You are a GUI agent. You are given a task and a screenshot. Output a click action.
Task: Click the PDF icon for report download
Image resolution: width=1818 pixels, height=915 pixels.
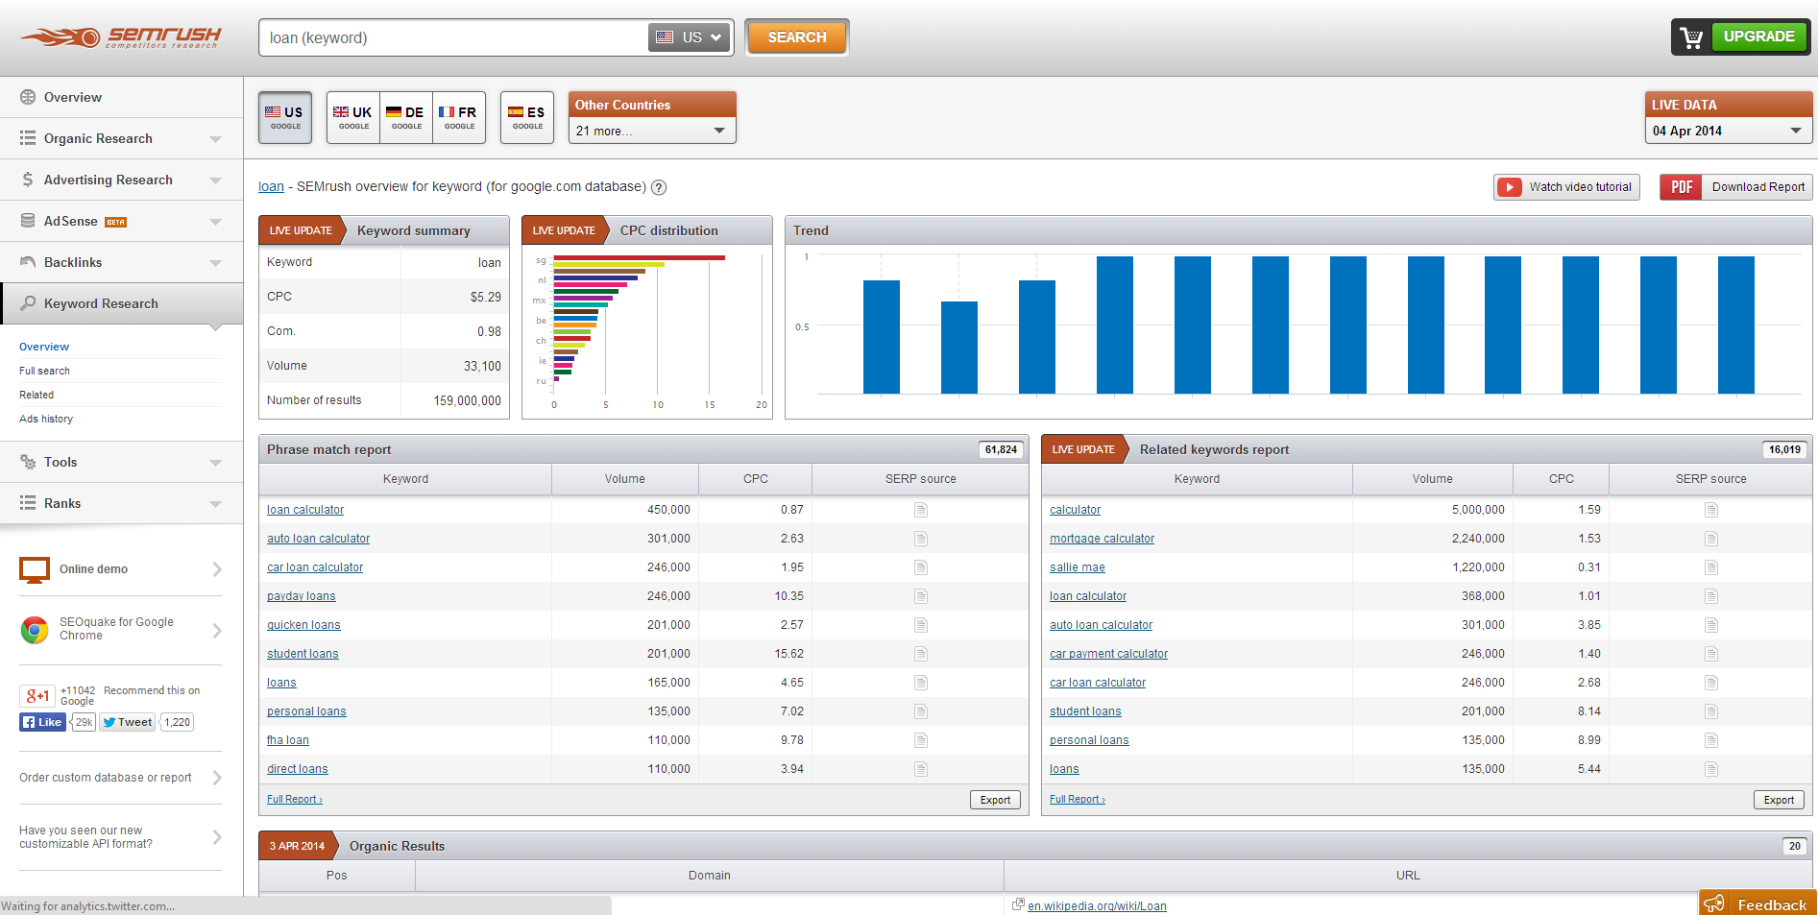(x=1682, y=187)
